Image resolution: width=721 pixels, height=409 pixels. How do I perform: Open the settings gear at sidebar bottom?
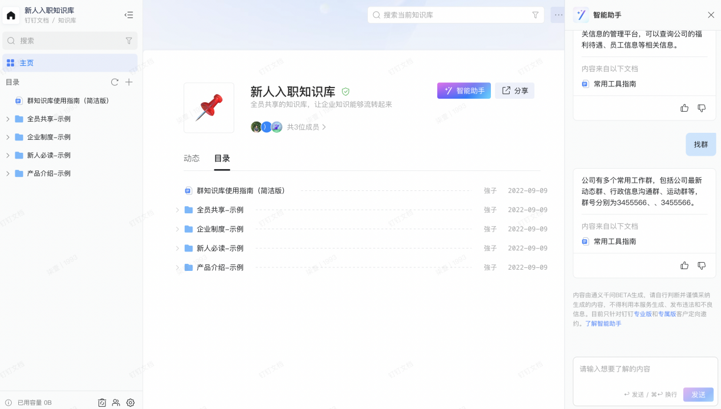(131, 403)
